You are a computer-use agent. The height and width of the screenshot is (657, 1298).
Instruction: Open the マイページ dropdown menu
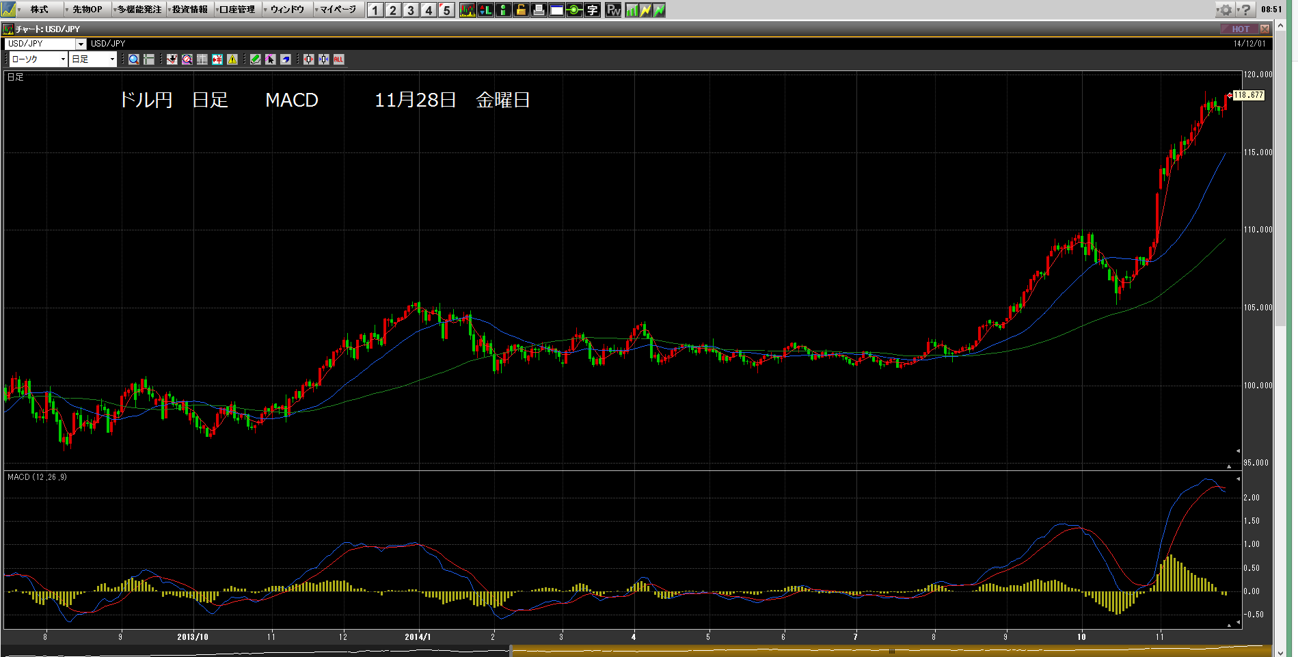tap(338, 10)
